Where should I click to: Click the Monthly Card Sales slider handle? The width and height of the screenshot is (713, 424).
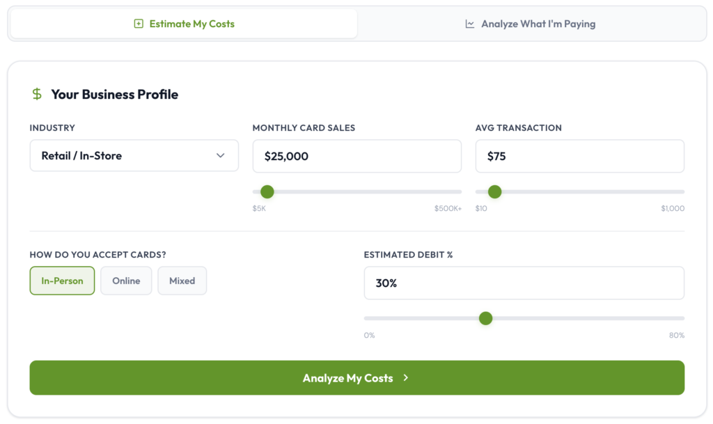point(267,191)
